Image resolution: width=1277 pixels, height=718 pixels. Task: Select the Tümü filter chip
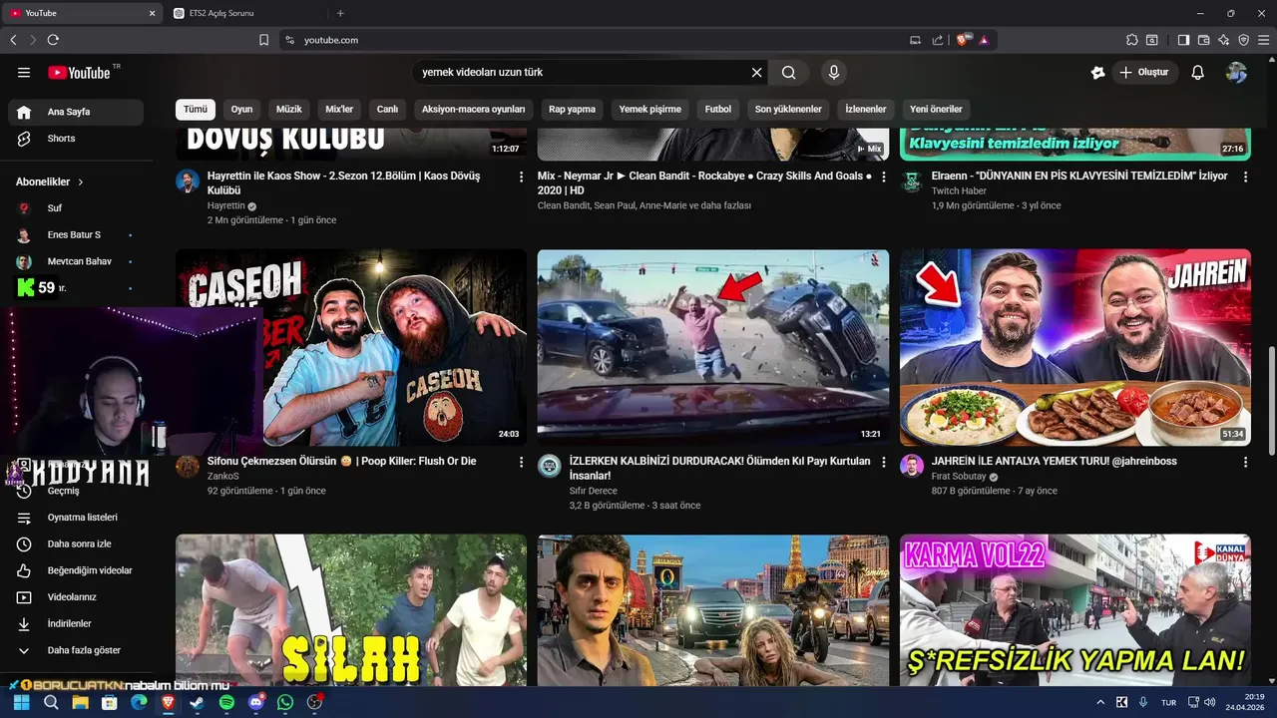pyautogui.click(x=196, y=110)
